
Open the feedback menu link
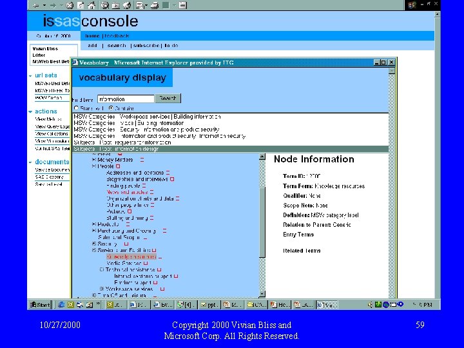click(x=117, y=36)
